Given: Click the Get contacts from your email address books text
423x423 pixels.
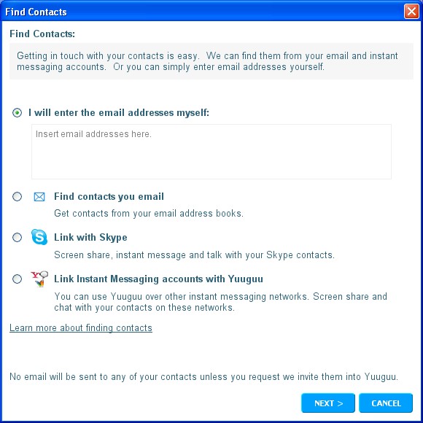Looking at the screenshot, I should (149, 214).
